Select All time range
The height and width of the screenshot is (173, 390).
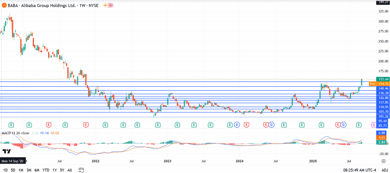coord(70,170)
